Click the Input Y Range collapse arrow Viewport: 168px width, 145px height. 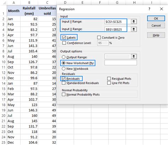tap(134, 22)
